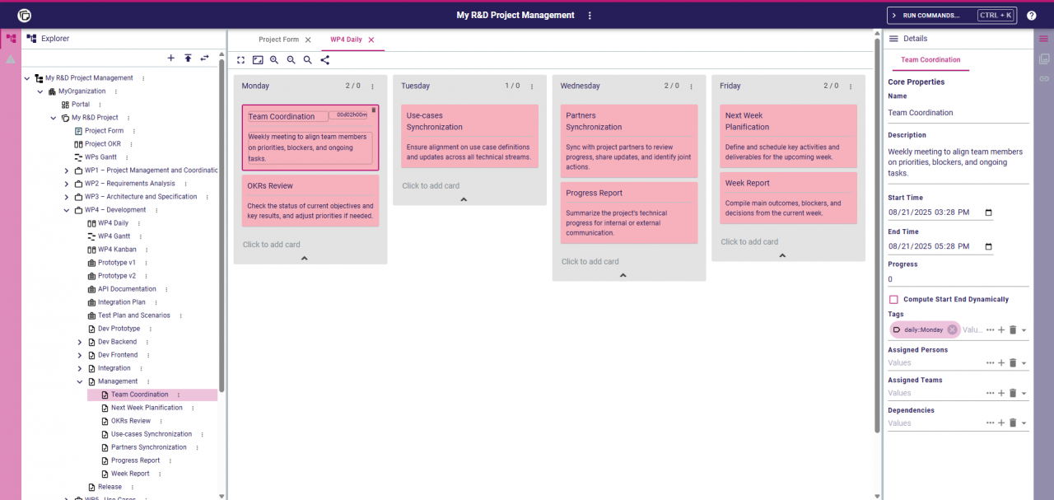Open the Run Commands button

[x=951, y=16]
